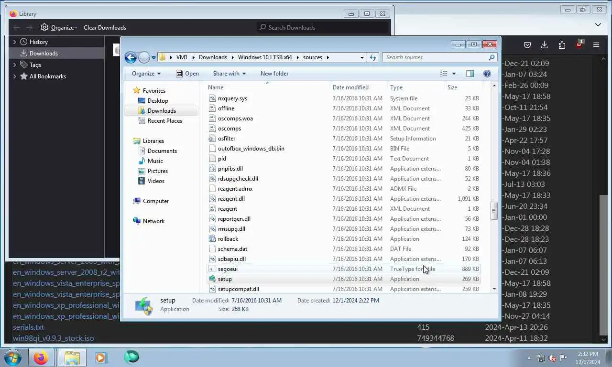612x367 pixels.
Task: Select the setup application file
Action: click(344, 279)
